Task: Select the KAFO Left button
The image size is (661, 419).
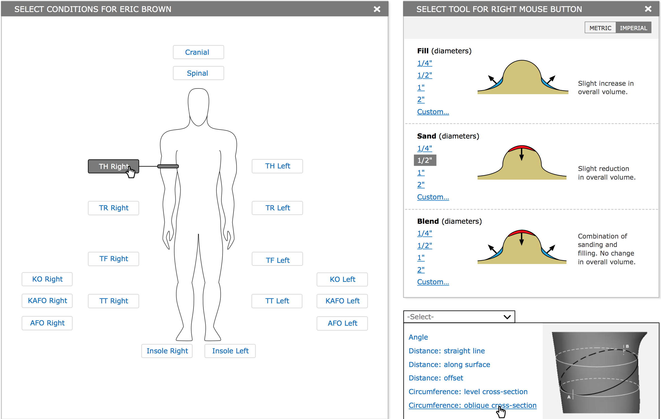Action: 342,301
